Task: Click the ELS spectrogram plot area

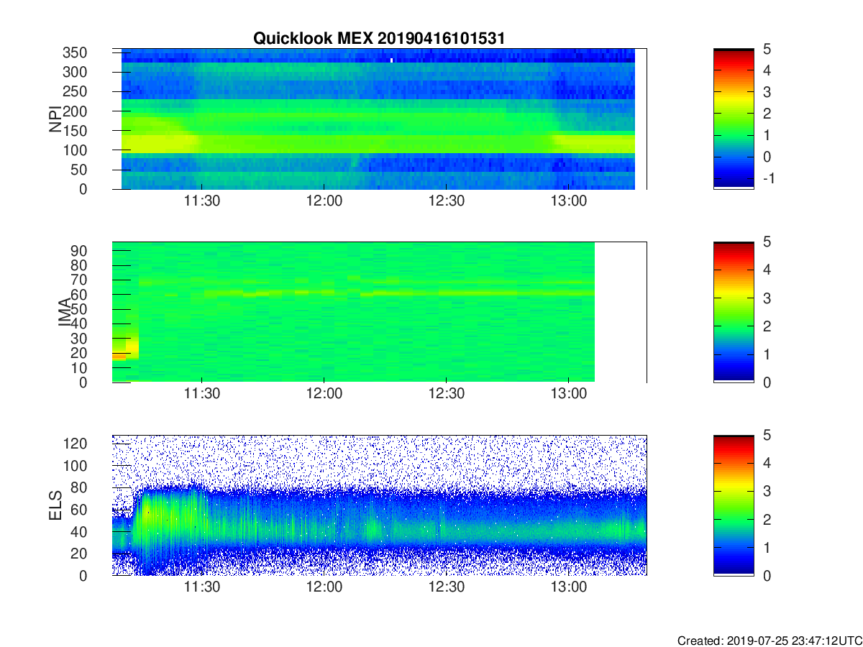Action: pyautogui.click(x=379, y=505)
